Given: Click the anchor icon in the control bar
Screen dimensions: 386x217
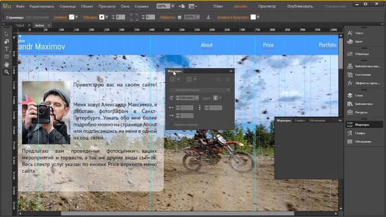Looking at the screenshot, I should click(x=208, y=17).
